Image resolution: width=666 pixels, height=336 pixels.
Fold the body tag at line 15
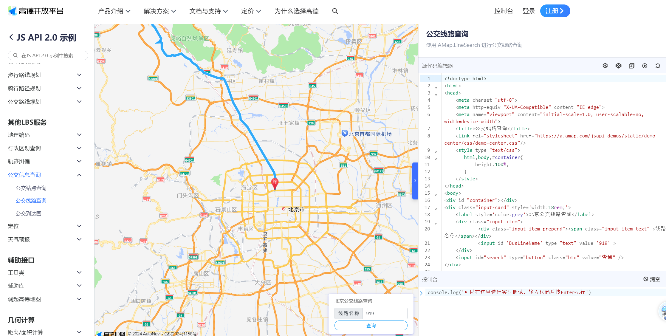pyautogui.click(x=436, y=195)
